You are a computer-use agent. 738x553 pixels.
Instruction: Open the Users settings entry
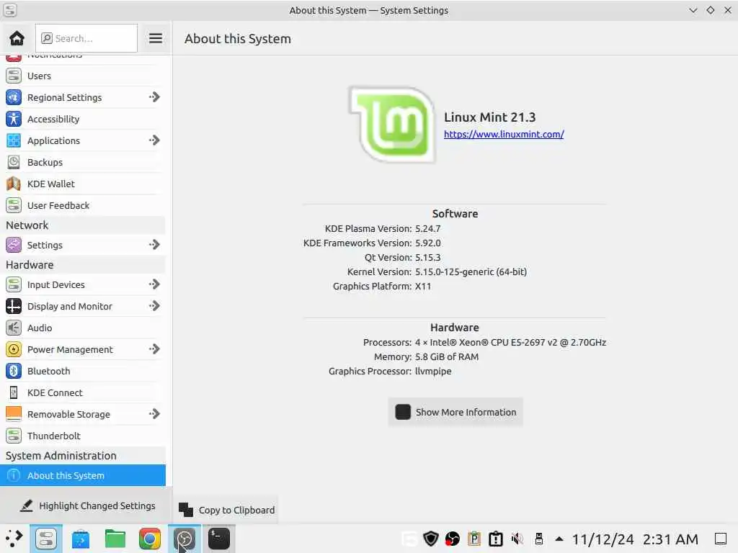pyautogui.click(x=83, y=76)
